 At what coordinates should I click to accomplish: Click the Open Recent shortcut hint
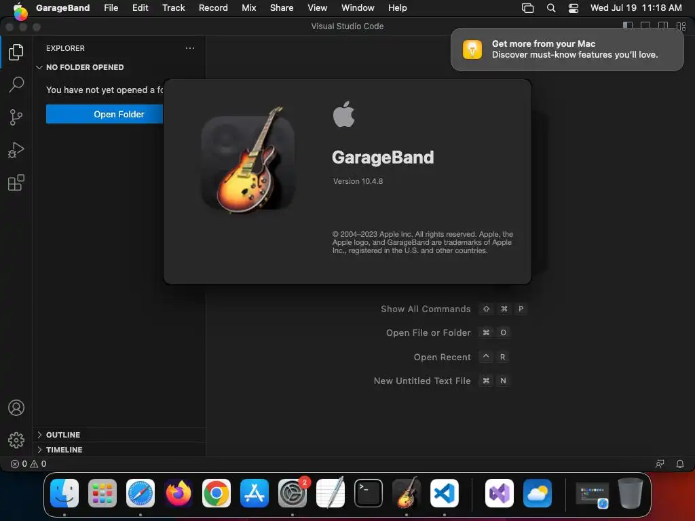coord(462,357)
